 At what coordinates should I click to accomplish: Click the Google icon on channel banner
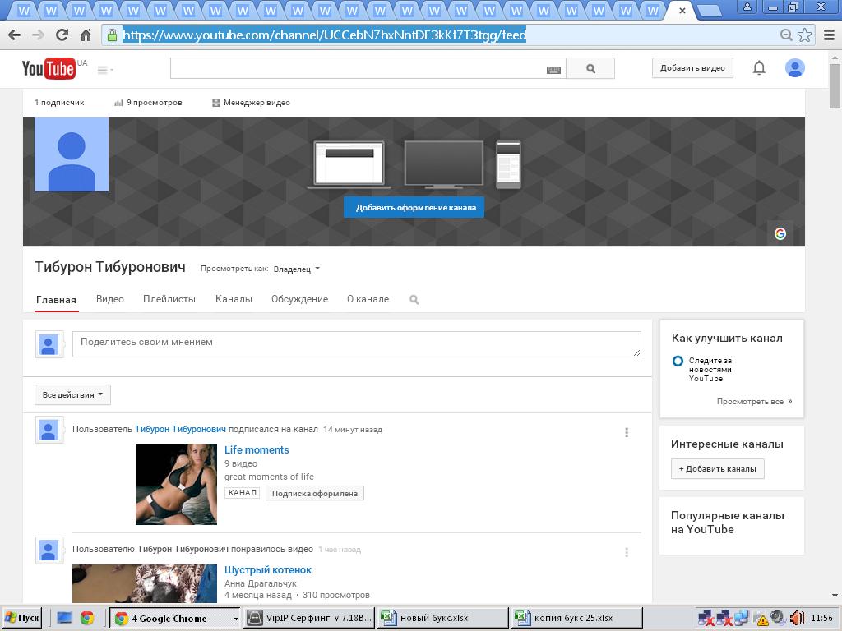780,233
